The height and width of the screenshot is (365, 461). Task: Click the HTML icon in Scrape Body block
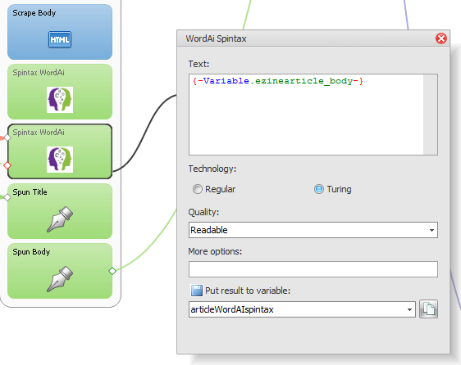[60, 39]
